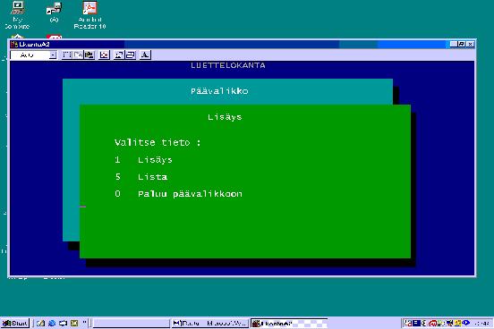
Task: Click the LkantaA2 taskbar button
Action: [289, 324]
